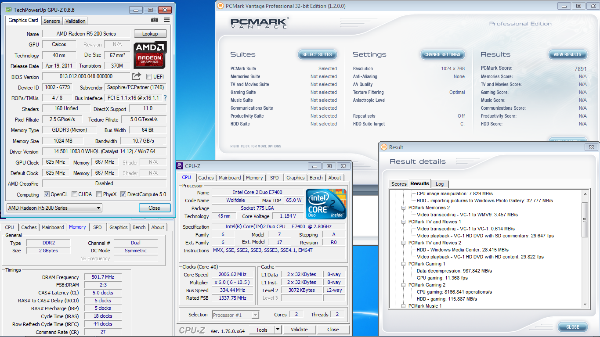Click the BIOS share/export arrow icon
600x337 pixels.
(137, 76)
